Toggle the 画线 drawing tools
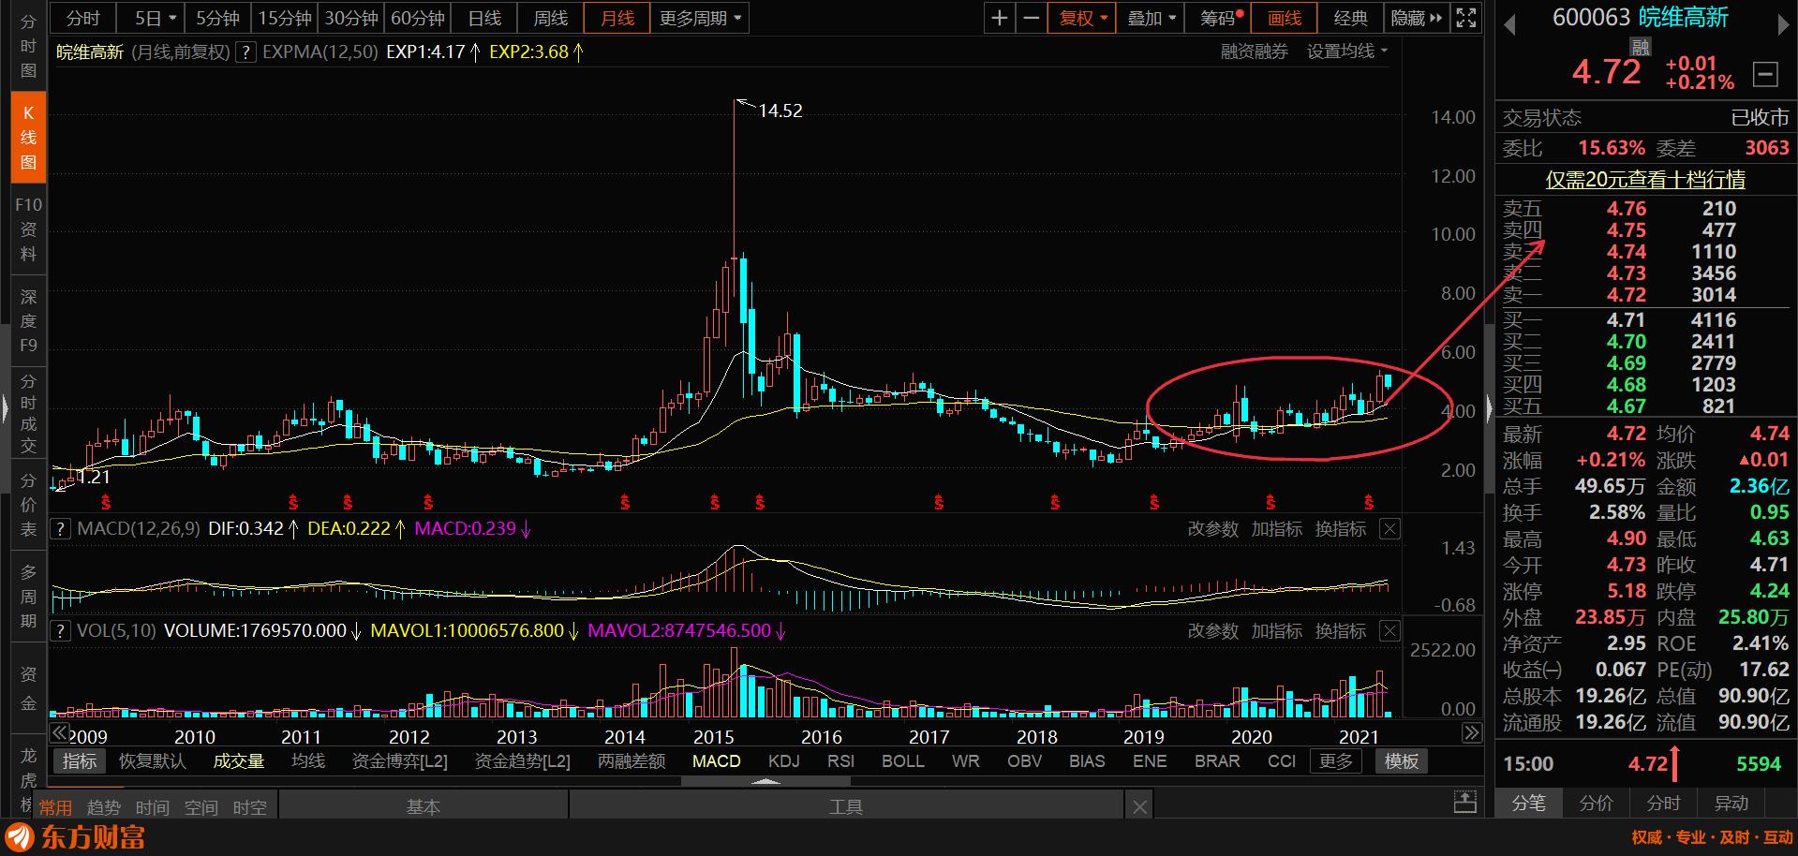The height and width of the screenshot is (856, 1798). coord(1285,18)
